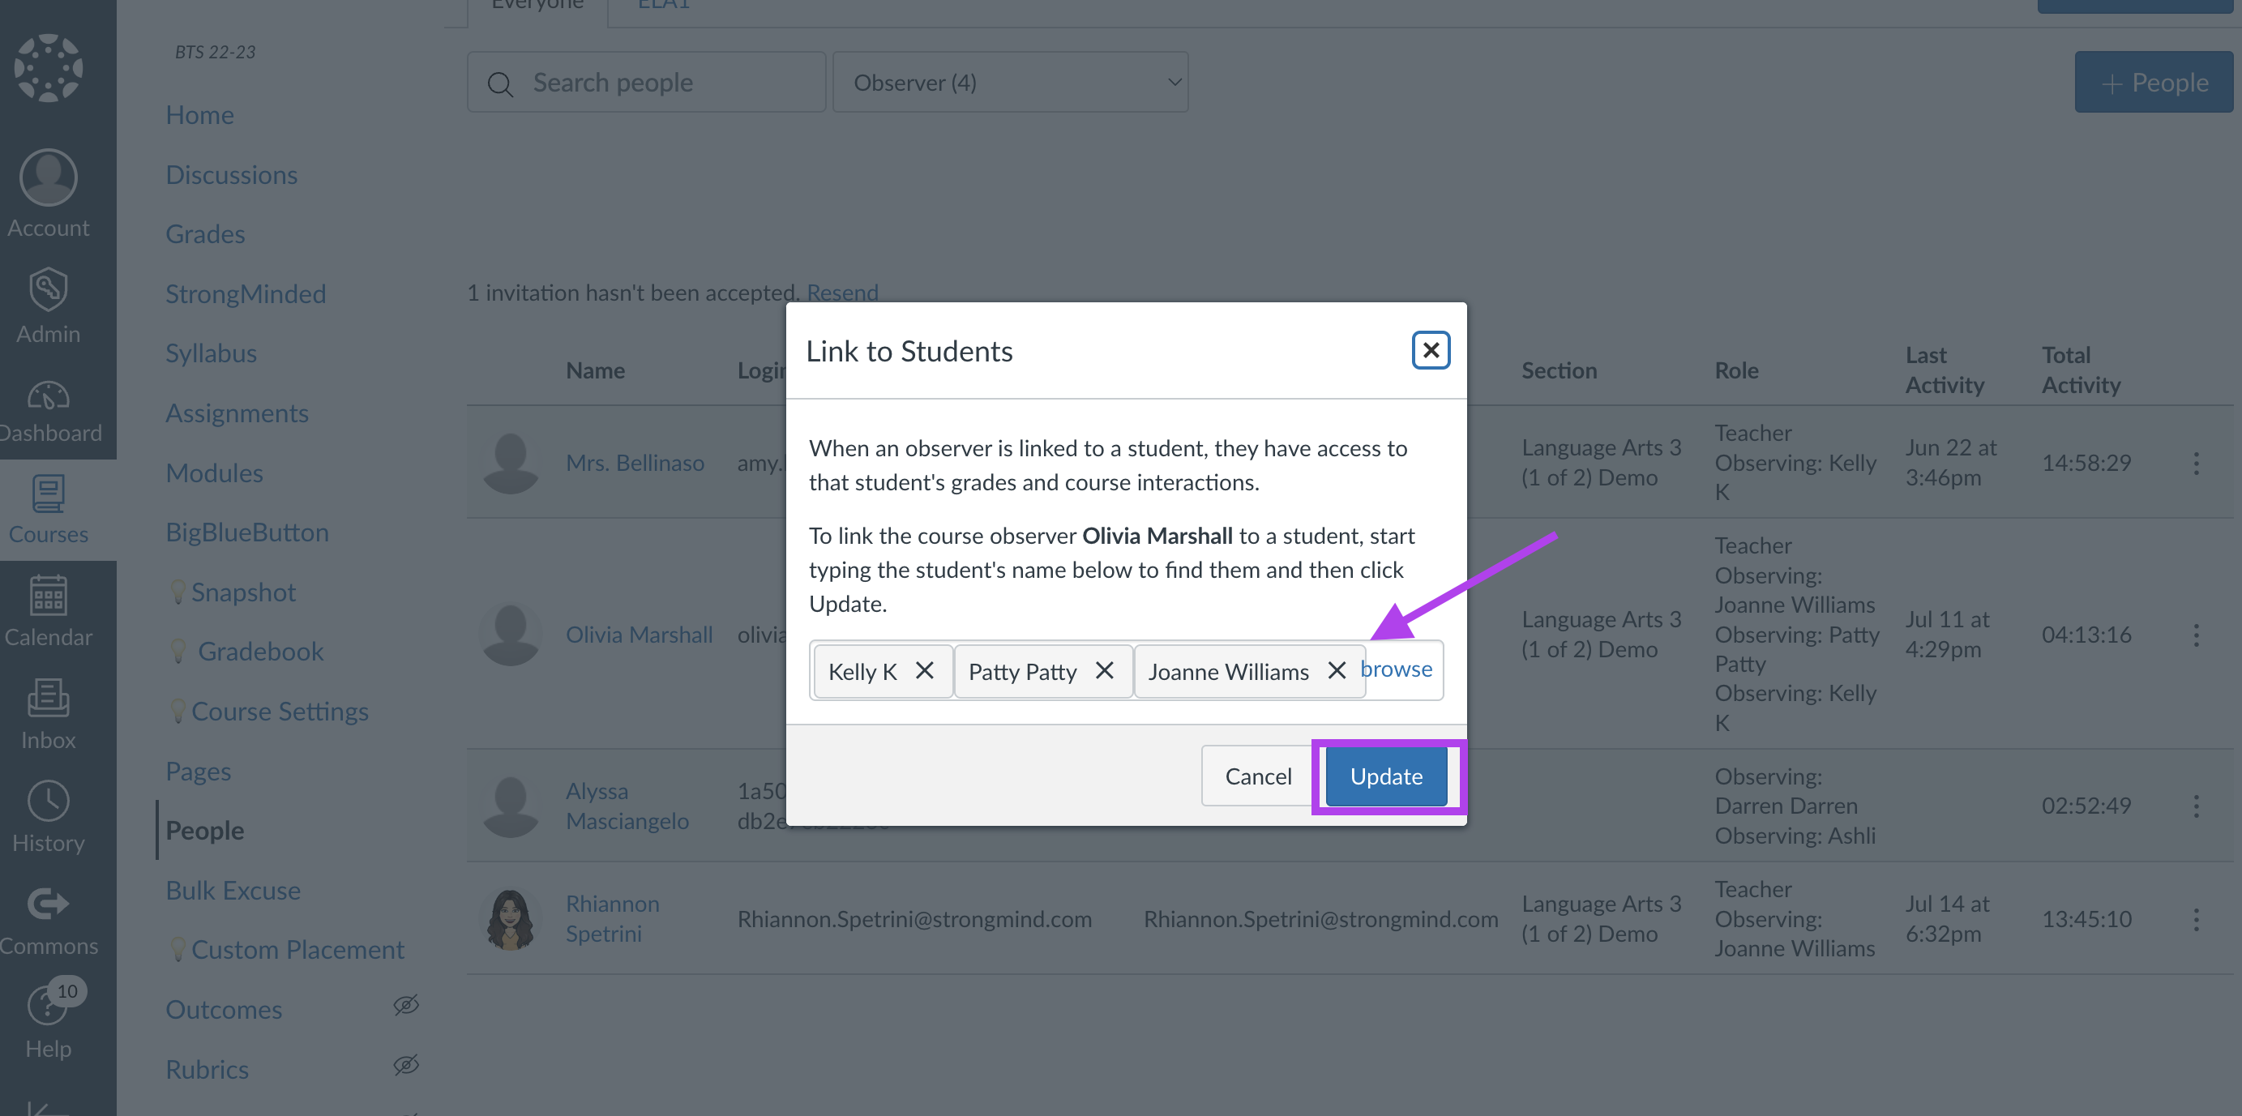
Task: Click the search magnifier icon
Action: (500, 83)
